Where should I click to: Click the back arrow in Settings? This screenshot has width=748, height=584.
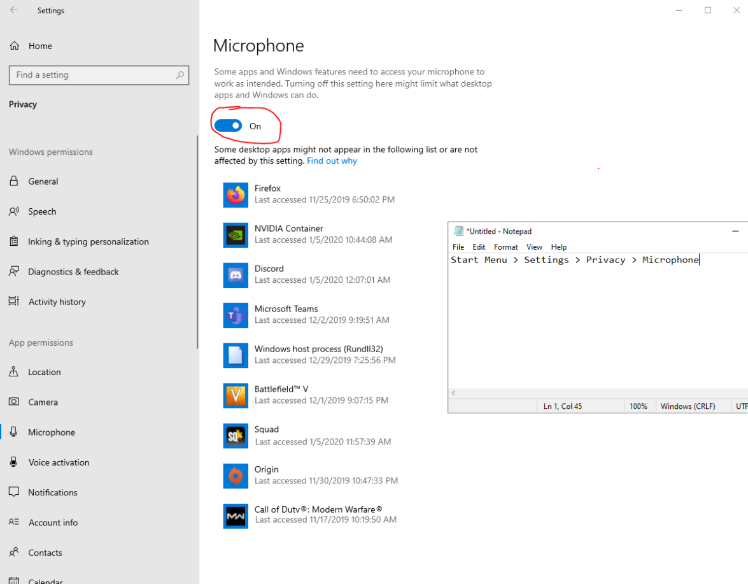click(14, 10)
